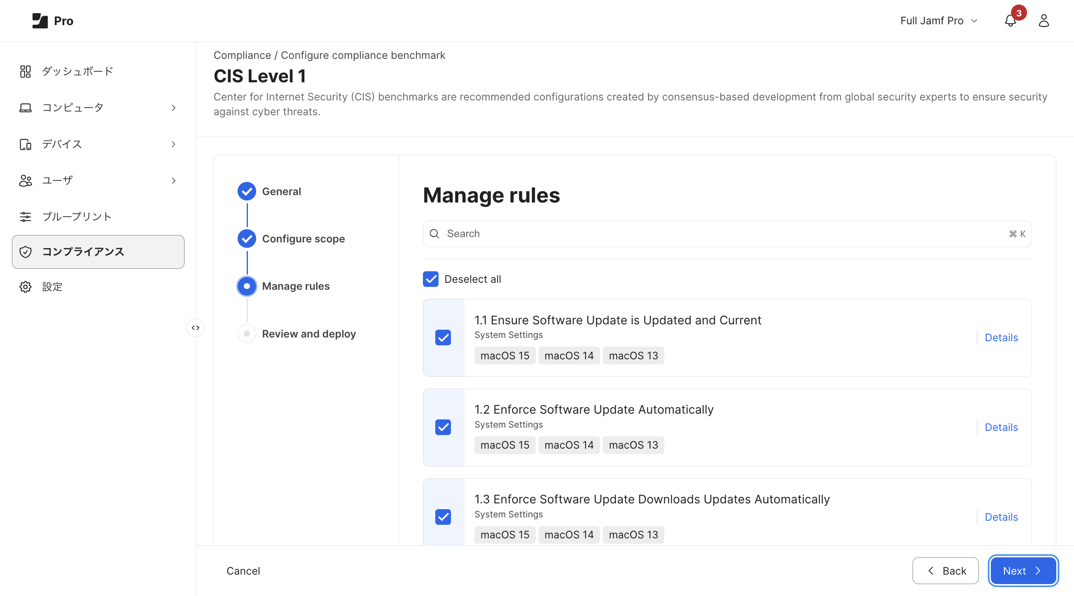1074x596 pixels.
Task: Open the デバイス menu item
Action: tap(98, 144)
